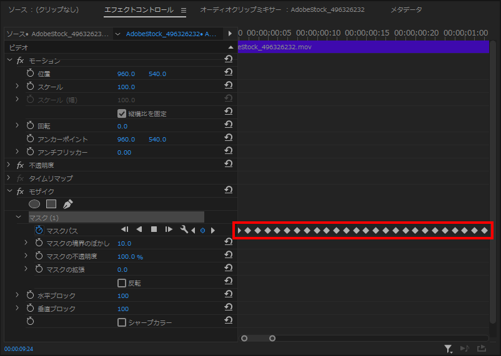Switch to the ソース：(クリップなし) tab
Image resolution: width=501 pixels, height=356 pixels.
[44, 9]
